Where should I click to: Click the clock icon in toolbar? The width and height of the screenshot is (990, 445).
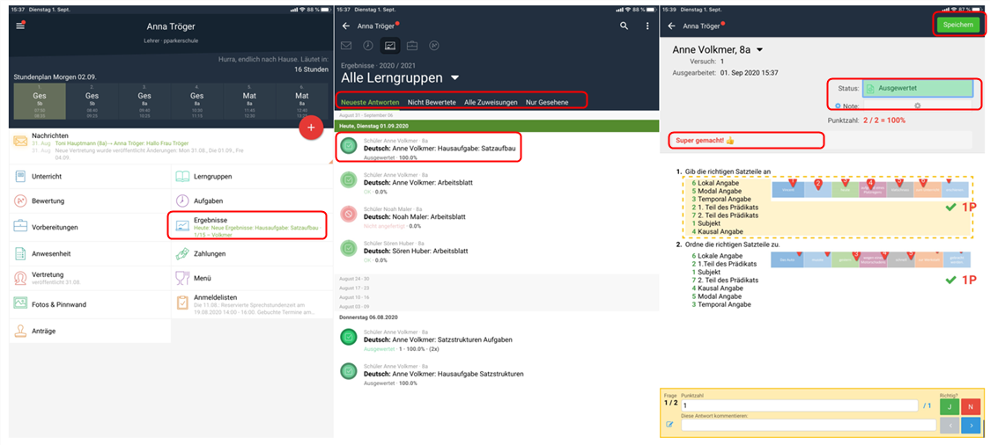pyautogui.click(x=368, y=46)
